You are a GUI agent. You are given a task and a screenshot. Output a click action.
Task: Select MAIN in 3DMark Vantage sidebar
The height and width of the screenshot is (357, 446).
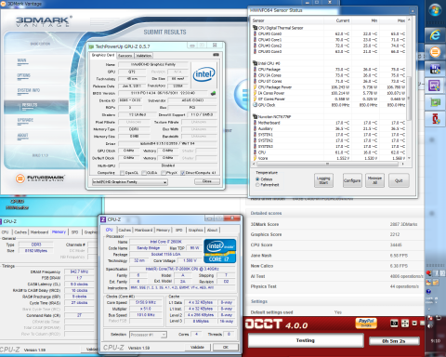pos(21,60)
